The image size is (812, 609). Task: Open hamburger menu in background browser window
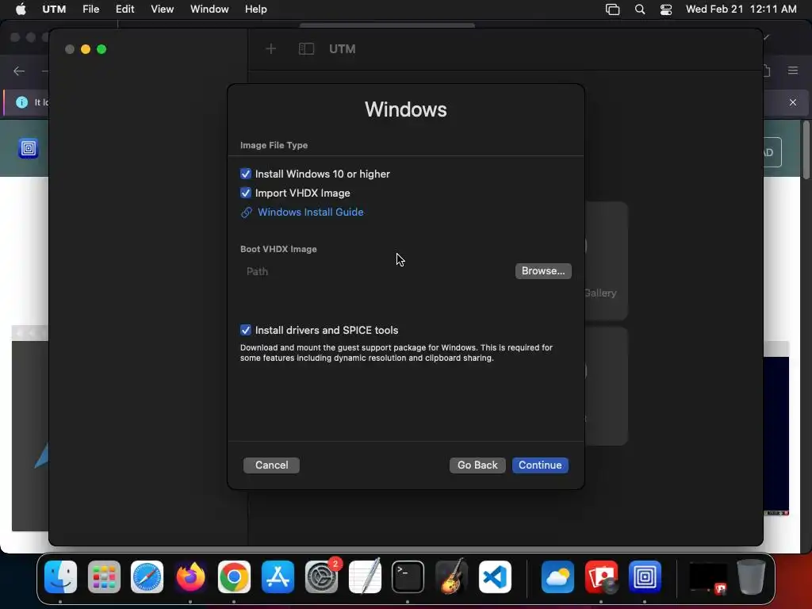[793, 71]
